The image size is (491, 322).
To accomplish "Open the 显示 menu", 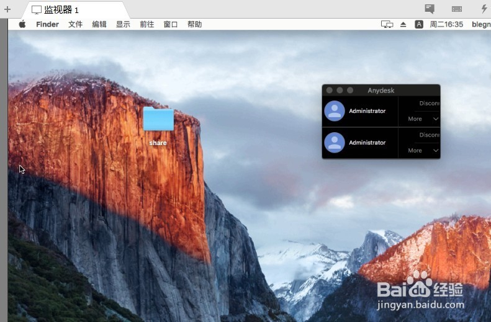I will pyautogui.click(x=123, y=24).
